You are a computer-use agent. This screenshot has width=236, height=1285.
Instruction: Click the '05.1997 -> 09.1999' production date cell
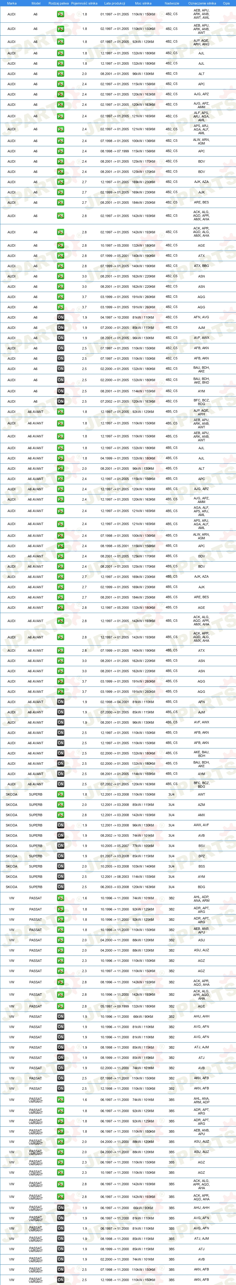[x=114, y=1006]
